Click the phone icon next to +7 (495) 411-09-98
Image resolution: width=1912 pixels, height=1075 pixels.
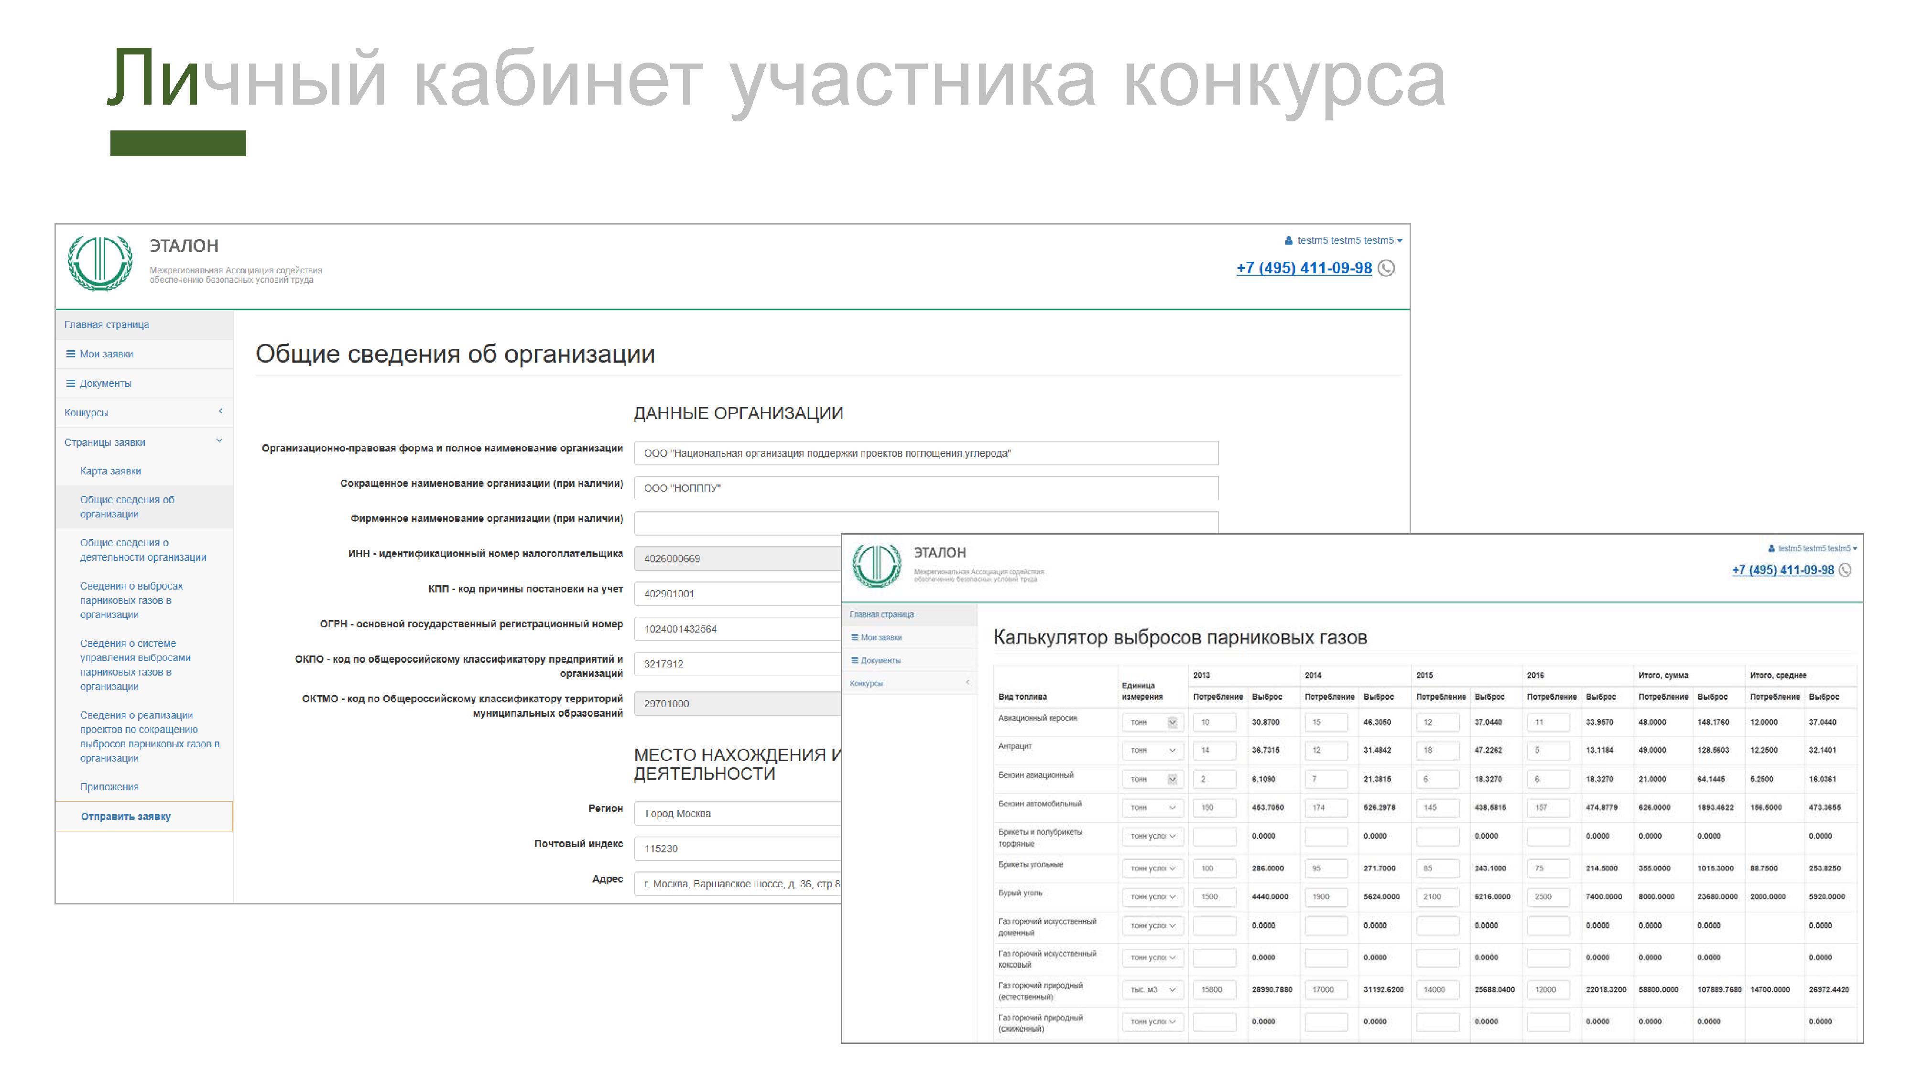coord(1386,269)
